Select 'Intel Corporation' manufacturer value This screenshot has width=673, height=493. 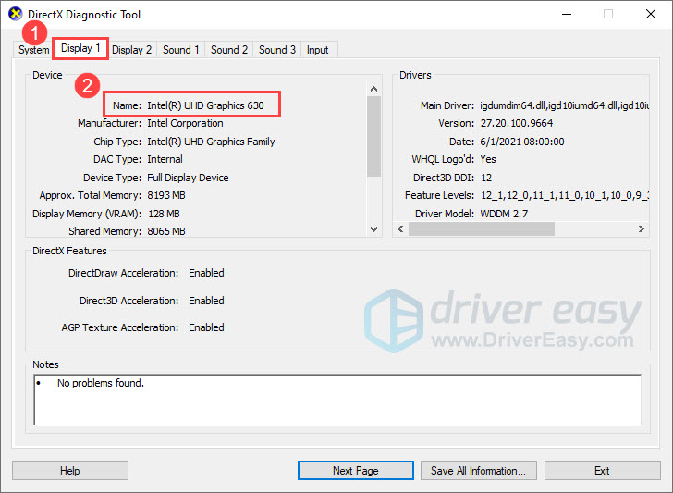pyautogui.click(x=185, y=123)
